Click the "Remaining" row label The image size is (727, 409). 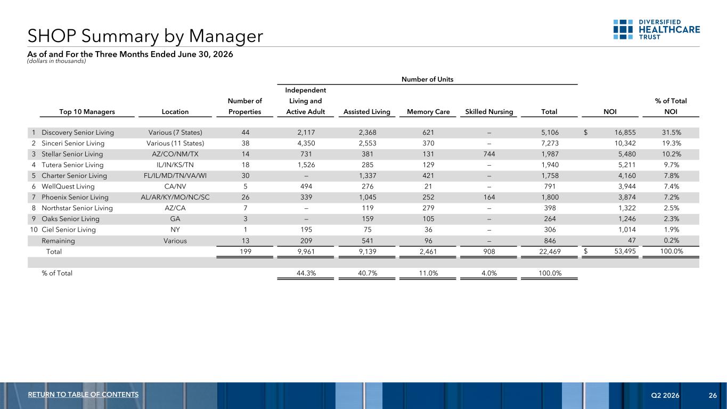(x=58, y=241)
